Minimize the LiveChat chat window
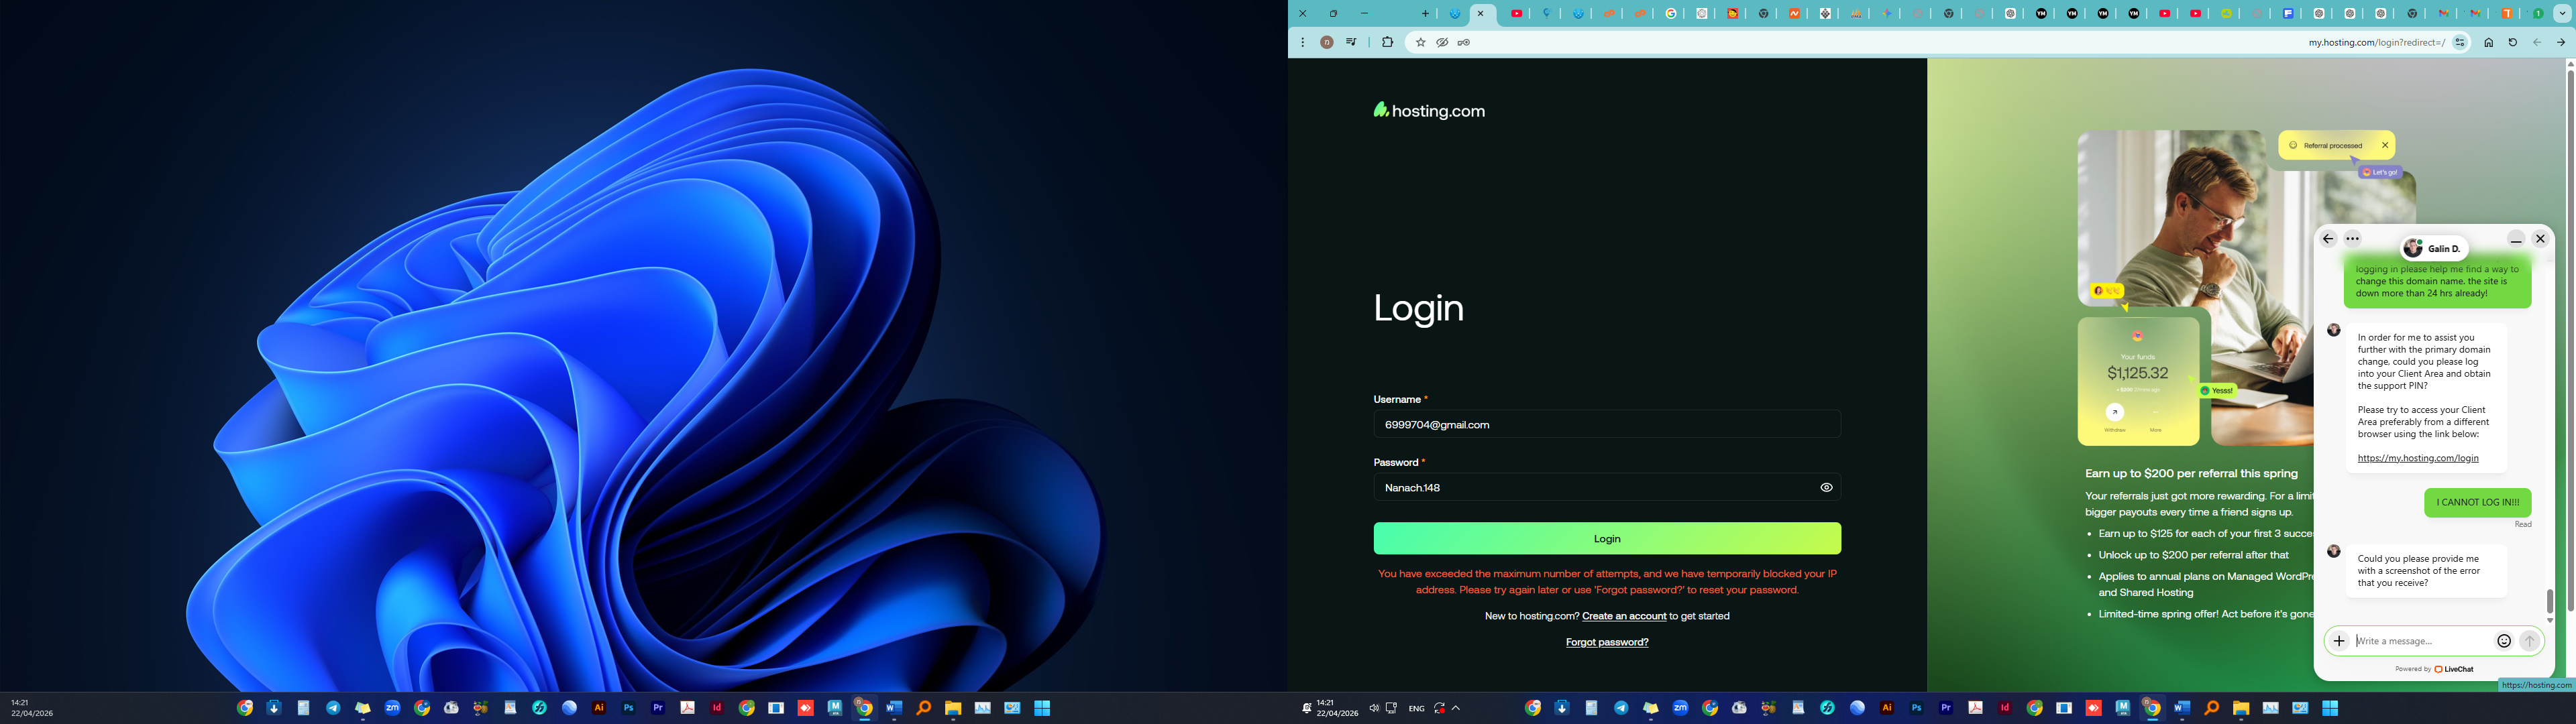The height and width of the screenshot is (724, 2576). (x=2516, y=239)
